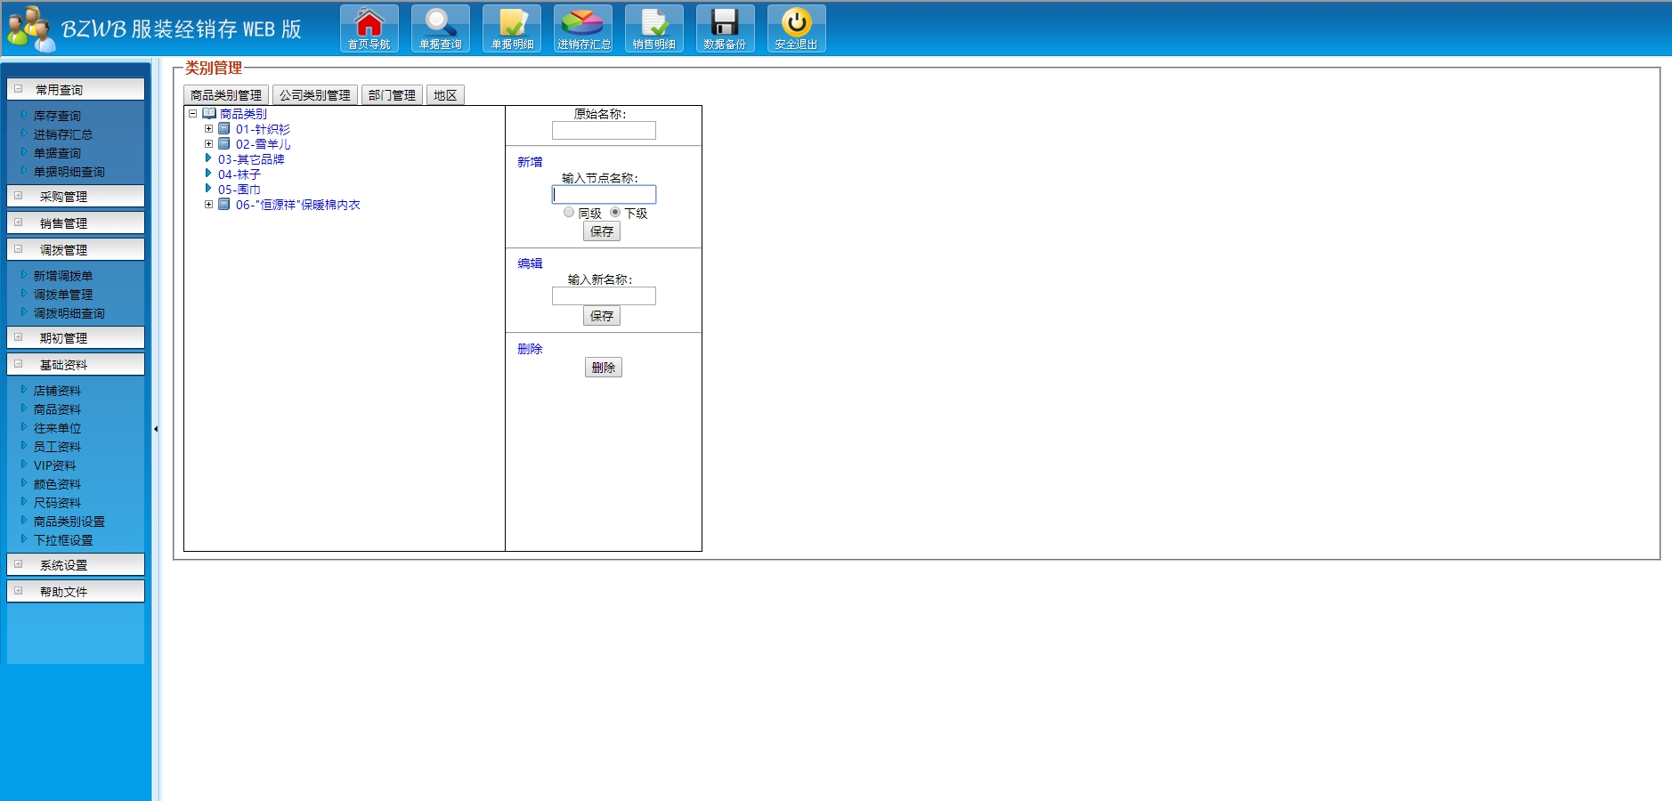Image resolution: width=1672 pixels, height=801 pixels.
Task: Expand the 06-"恒源祥"保暖棉内衣 node
Action: [x=208, y=205]
